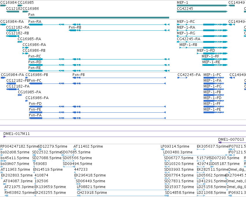The image size is (246, 197).
Task: Open the CG16985 gene label
Action: point(26,3)
